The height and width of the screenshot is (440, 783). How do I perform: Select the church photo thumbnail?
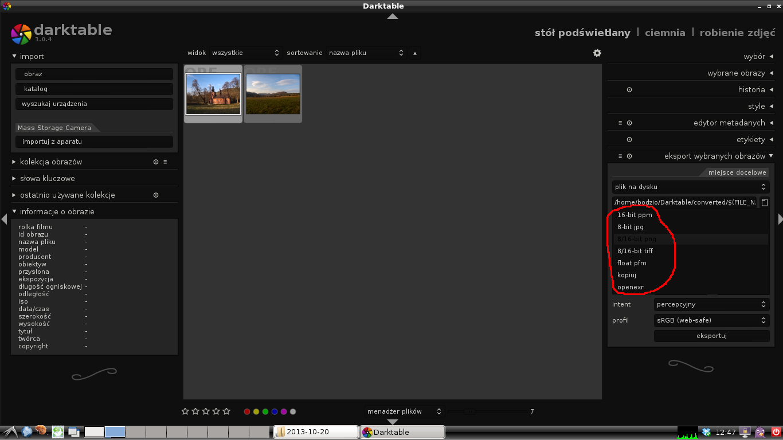point(213,94)
